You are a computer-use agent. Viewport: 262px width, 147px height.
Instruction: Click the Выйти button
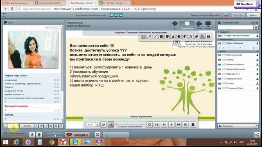click(253, 15)
